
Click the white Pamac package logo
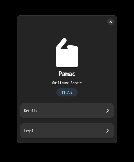67,53
